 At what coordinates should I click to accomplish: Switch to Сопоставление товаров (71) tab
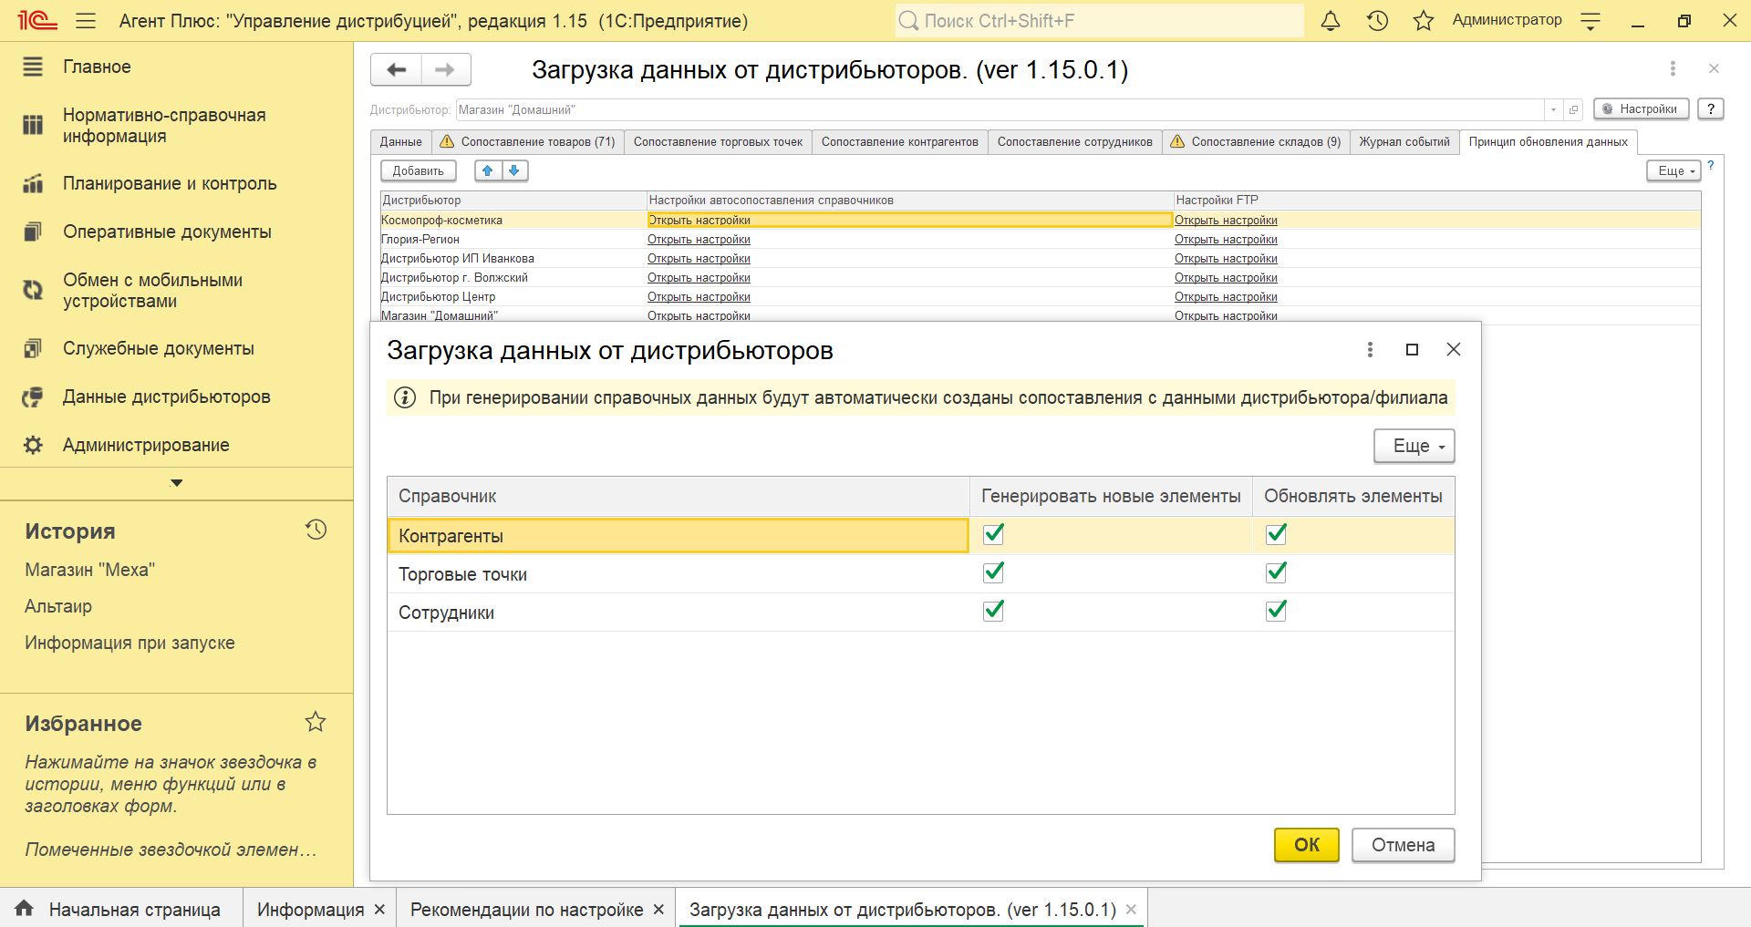(527, 141)
